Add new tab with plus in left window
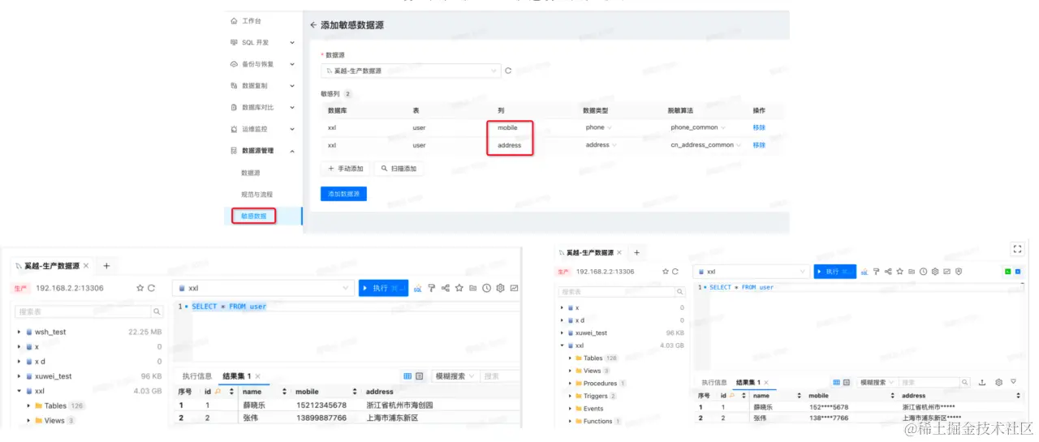Screen dimensions: 1039x442 [x=106, y=265]
